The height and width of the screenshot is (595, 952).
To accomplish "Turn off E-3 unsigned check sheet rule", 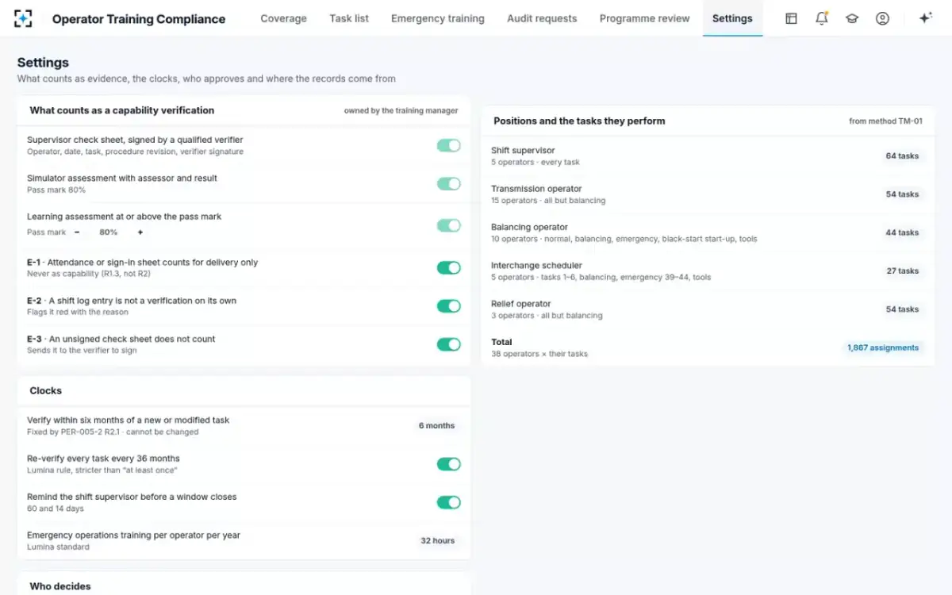I will click(449, 344).
